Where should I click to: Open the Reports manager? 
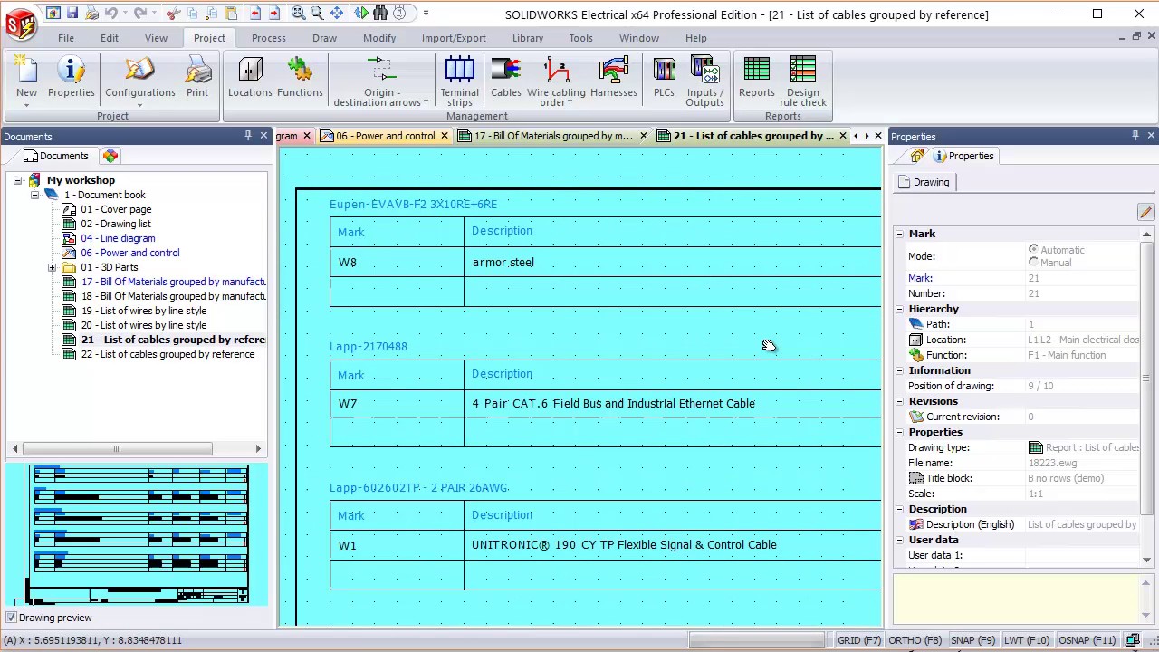pos(757,78)
